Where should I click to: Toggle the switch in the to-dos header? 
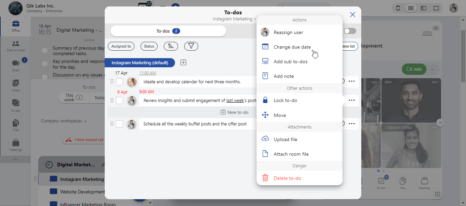pos(350,31)
